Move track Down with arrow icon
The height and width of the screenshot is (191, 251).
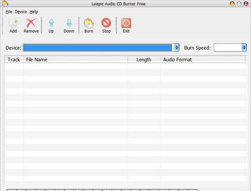[x=69, y=23]
